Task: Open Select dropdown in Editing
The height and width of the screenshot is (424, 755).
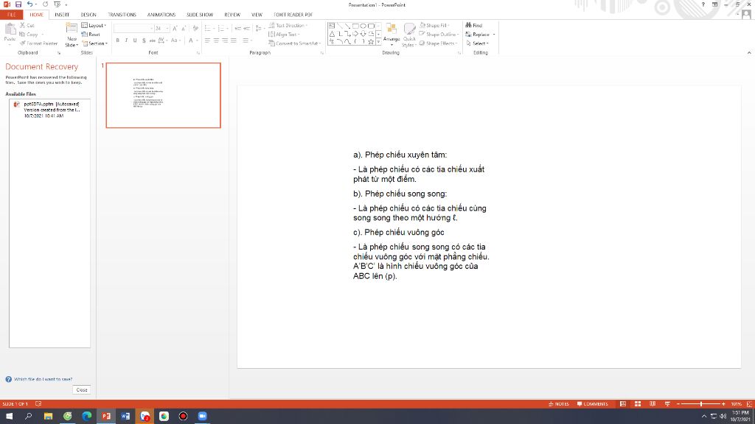Action: coord(477,43)
